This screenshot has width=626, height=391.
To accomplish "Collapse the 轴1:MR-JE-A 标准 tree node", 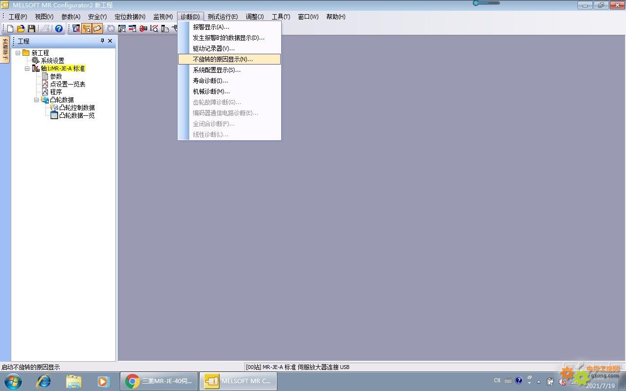I will [x=27, y=68].
